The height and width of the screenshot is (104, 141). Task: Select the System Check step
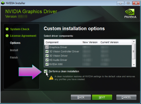tap(20, 29)
